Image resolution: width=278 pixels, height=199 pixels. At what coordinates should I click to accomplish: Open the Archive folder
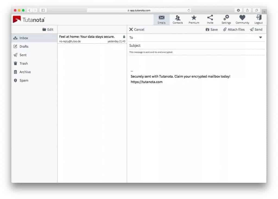point(25,72)
